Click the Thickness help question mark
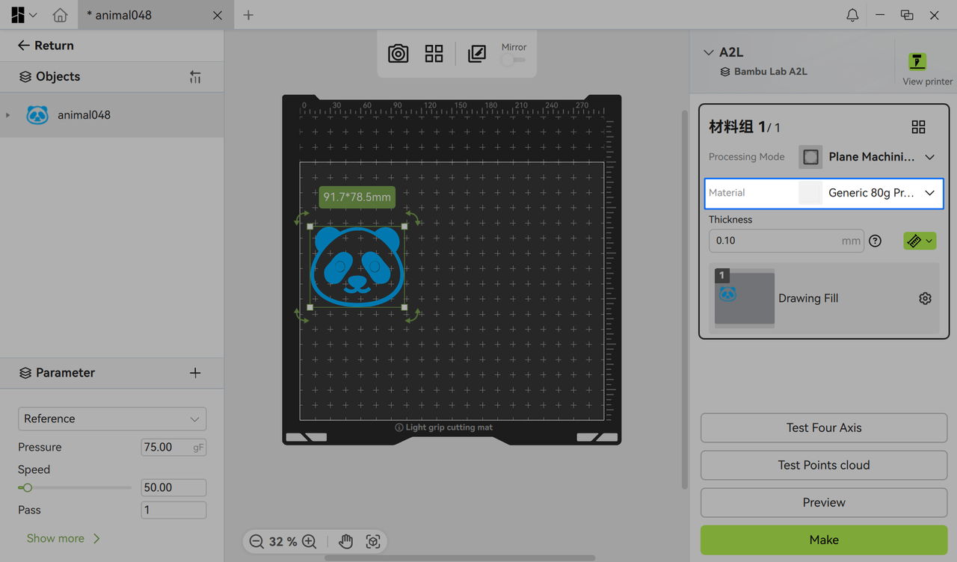 click(876, 241)
